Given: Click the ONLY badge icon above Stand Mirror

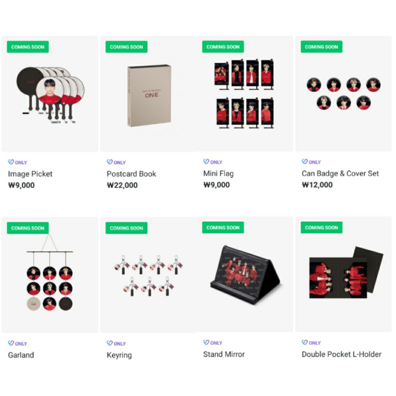Looking at the screenshot, I should [x=207, y=342].
